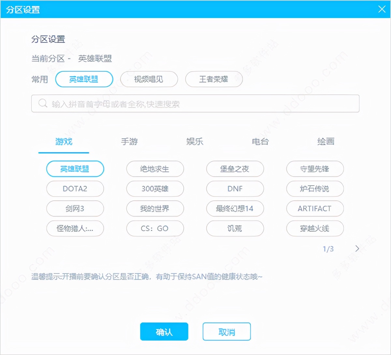Screen dimensions: 391x355
Task: Switch to the 娱乐 tab
Action: [195, 142]
